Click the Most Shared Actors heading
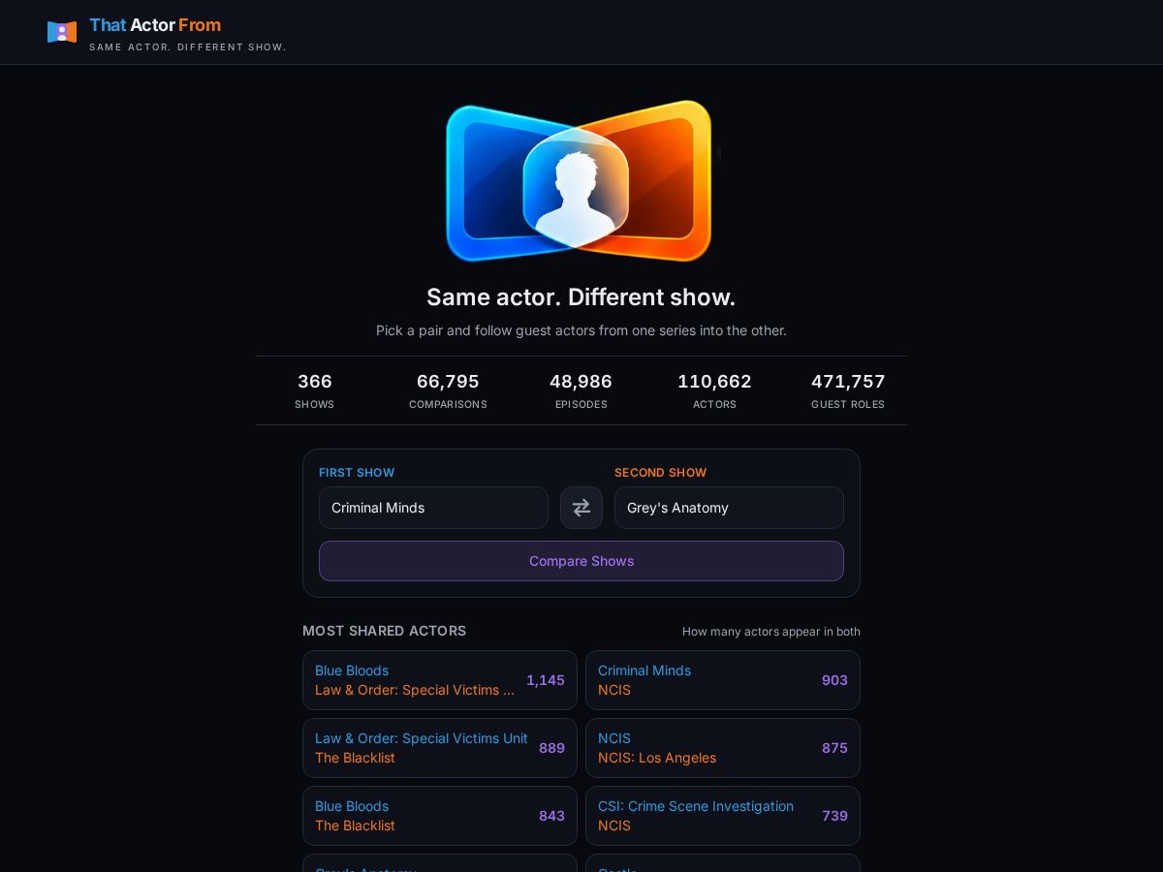The height and width of the screenshot is (872, 1163). tap(384, 631)
